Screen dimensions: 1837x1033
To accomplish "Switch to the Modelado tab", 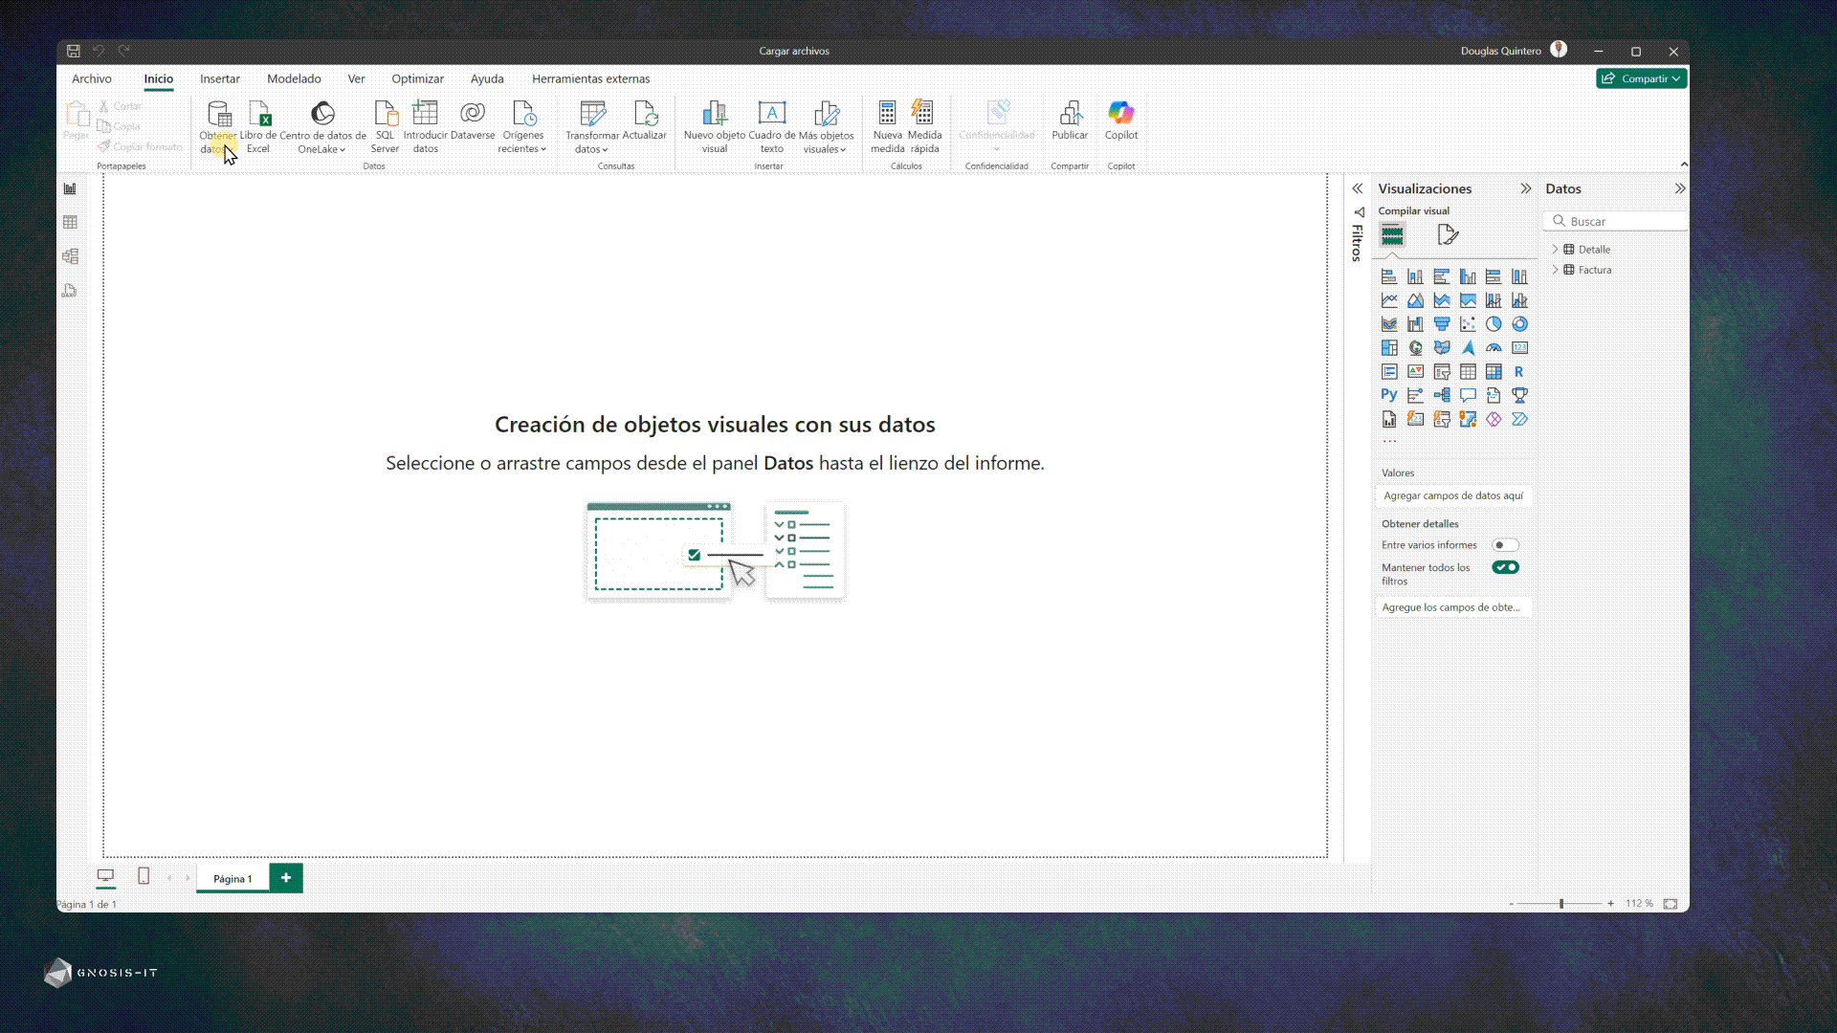I will click(x=294, y=78).
